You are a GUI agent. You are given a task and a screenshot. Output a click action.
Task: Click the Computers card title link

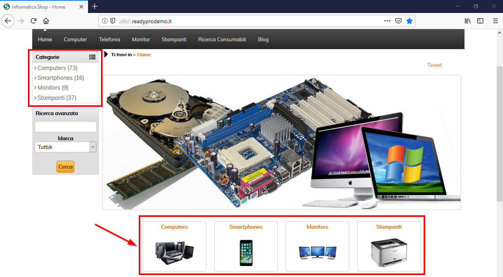pos(174,227)
